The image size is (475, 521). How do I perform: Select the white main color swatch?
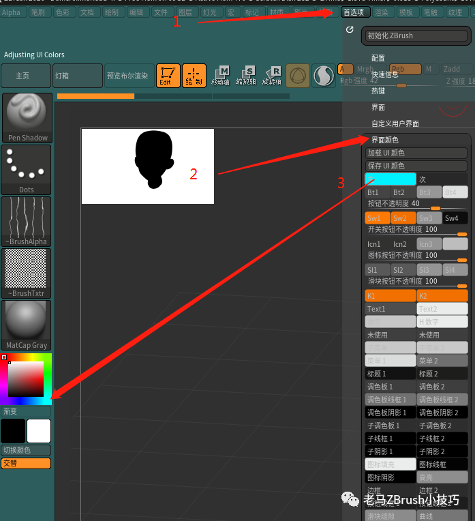click(39, 431)
